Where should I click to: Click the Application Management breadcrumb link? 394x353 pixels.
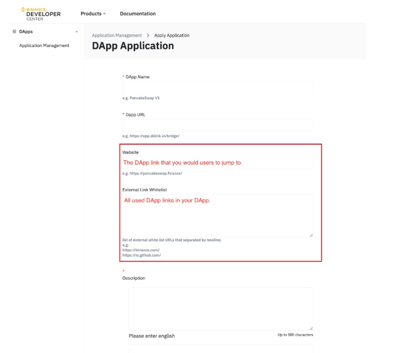[116, 35]
